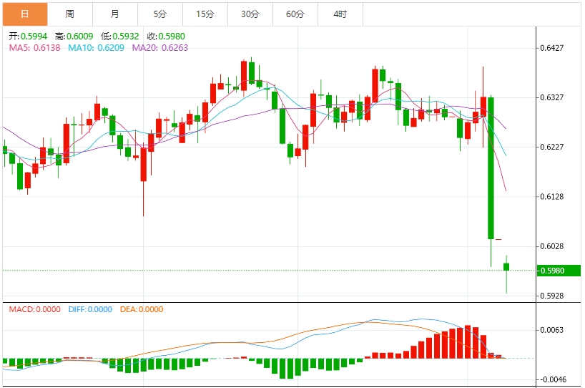Click the 0.5928 price axis label

coord(552,296)
